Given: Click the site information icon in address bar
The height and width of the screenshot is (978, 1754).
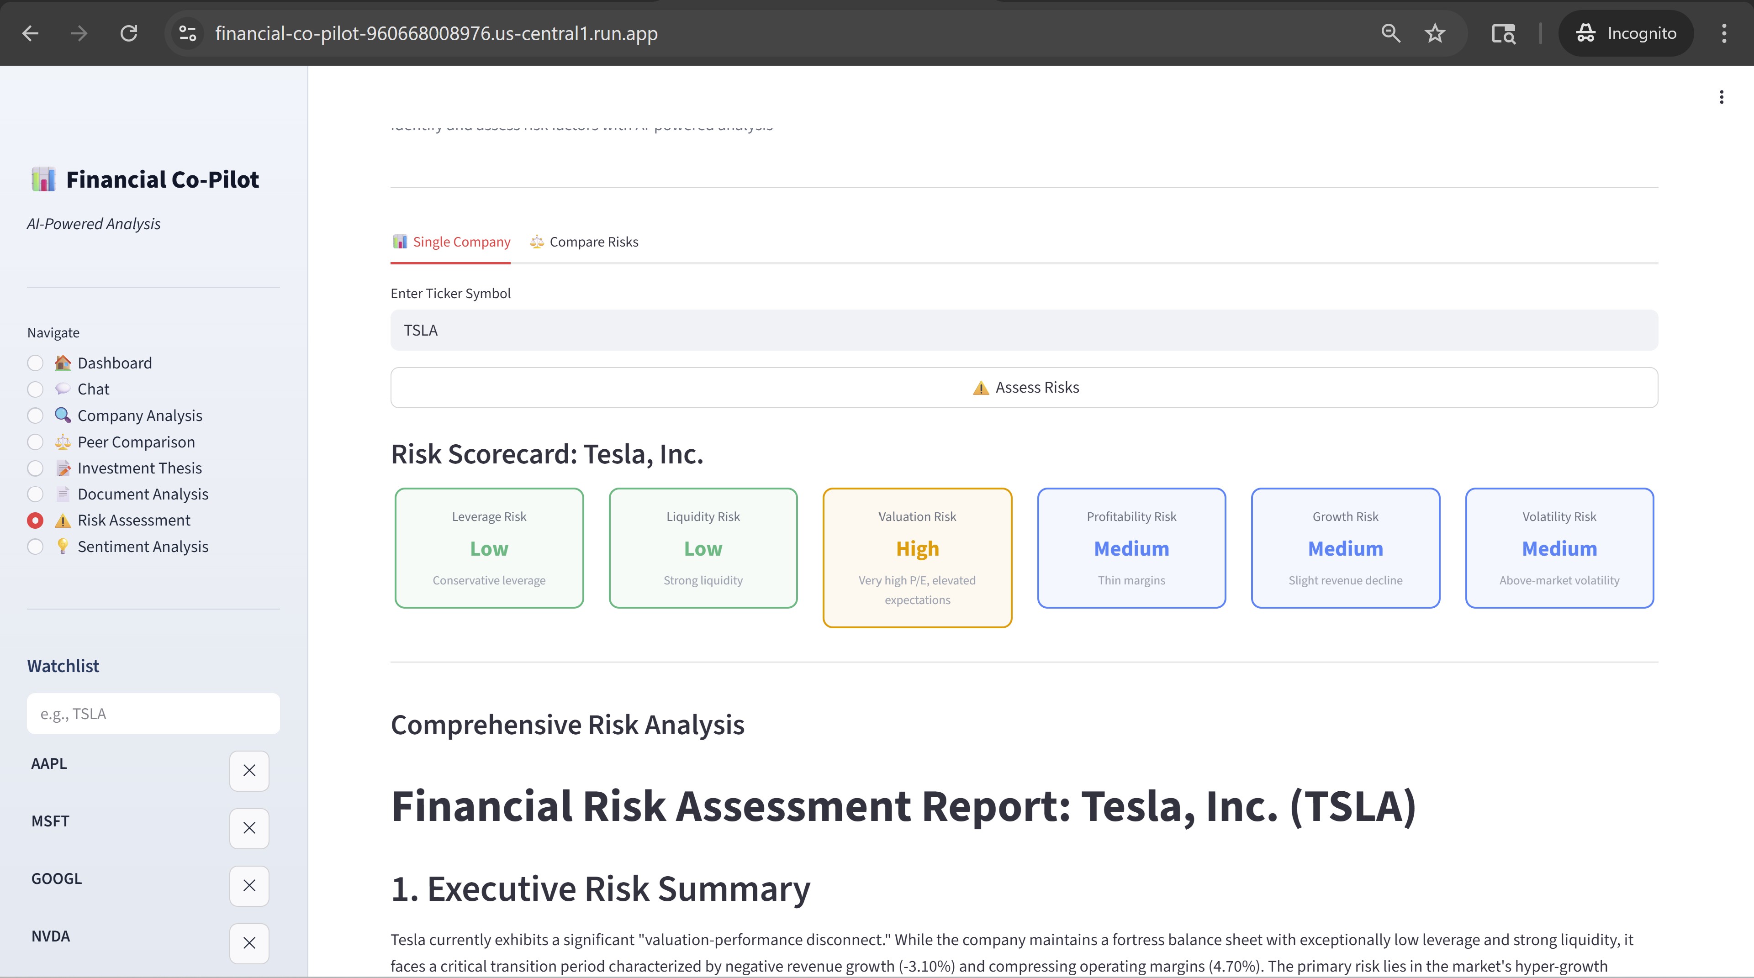Looking at the screenshot, I should tap(187, 33).
